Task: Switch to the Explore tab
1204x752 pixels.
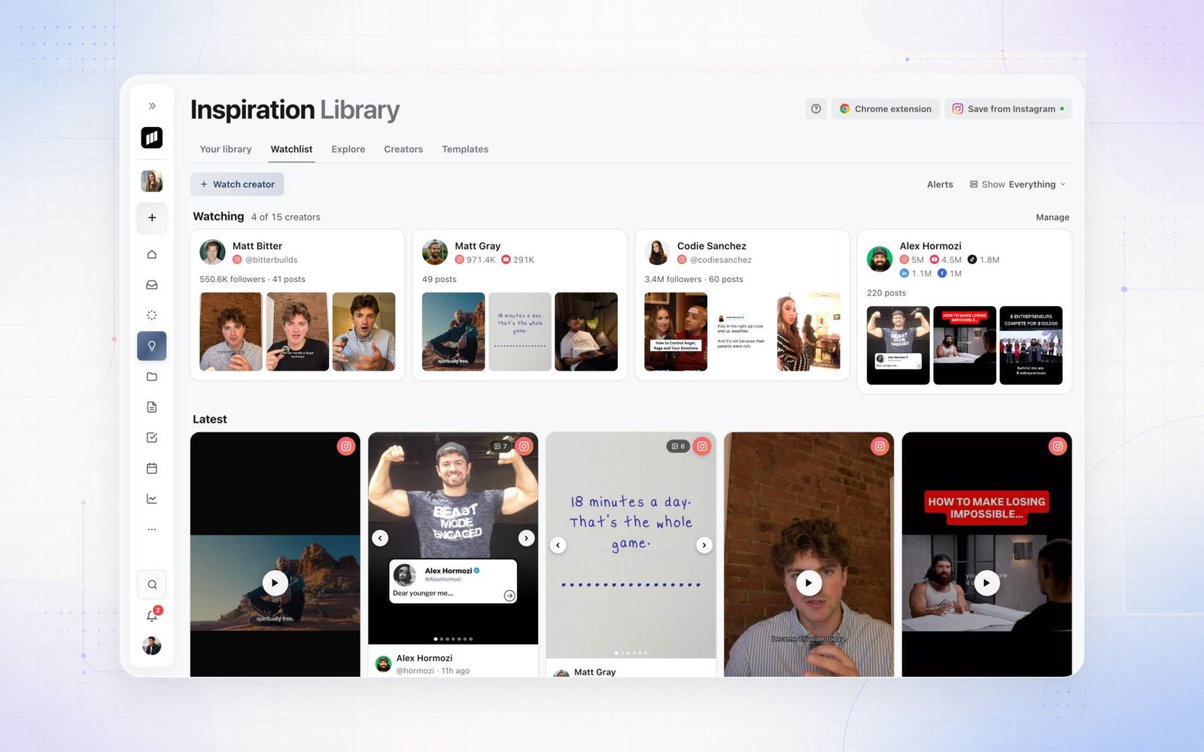Action: 348,149
